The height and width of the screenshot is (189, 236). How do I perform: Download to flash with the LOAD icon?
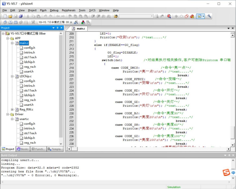pyautogui.click(x=33, y=22)
